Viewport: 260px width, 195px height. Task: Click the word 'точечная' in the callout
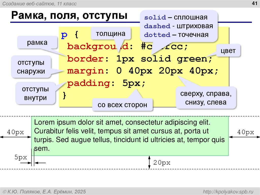(x=193, y=35)
